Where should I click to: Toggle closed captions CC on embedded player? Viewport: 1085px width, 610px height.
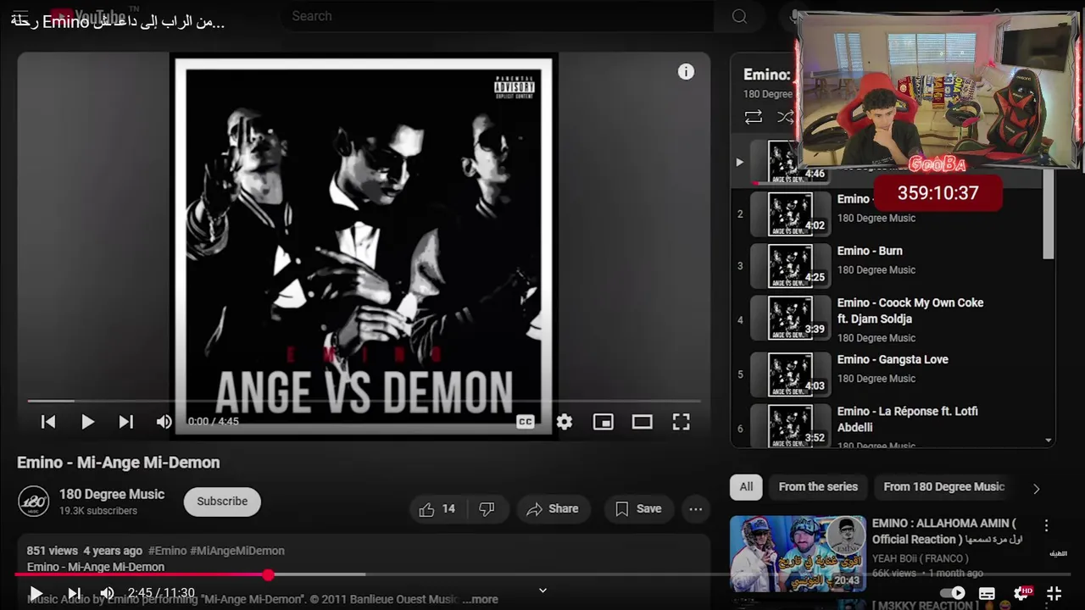click(526, 422)
